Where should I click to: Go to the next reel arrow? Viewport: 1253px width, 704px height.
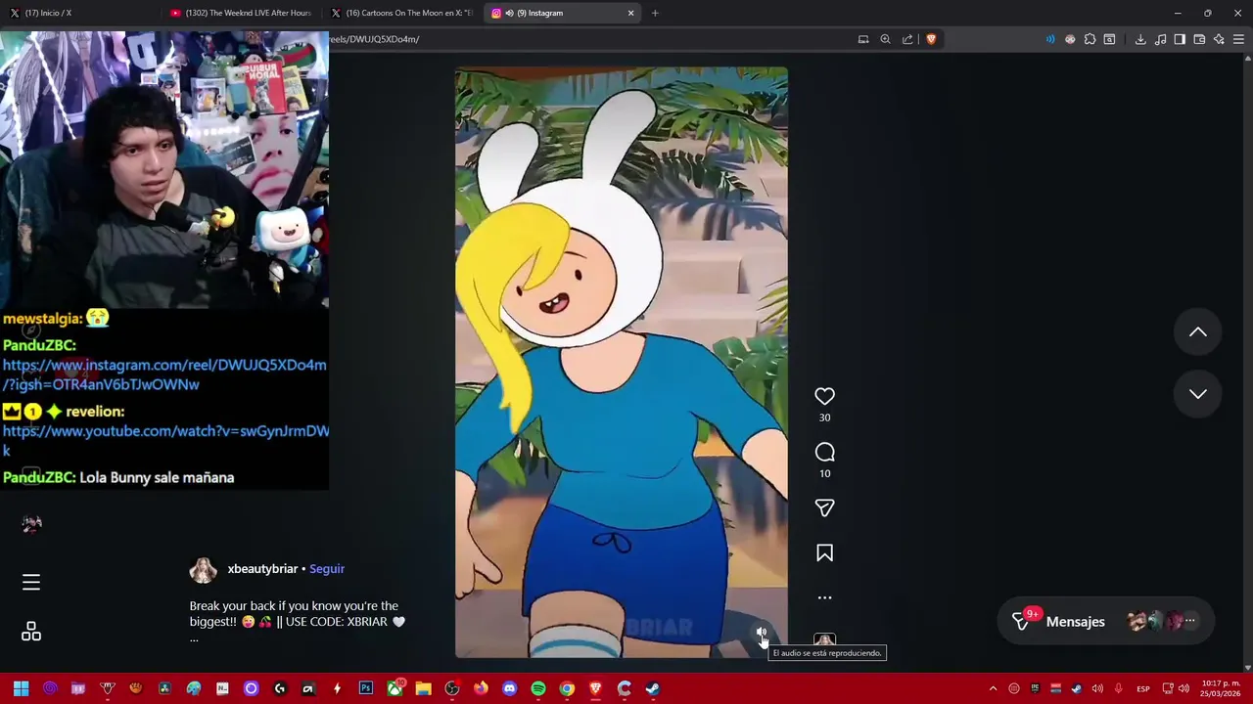(x=1197, y=394)
